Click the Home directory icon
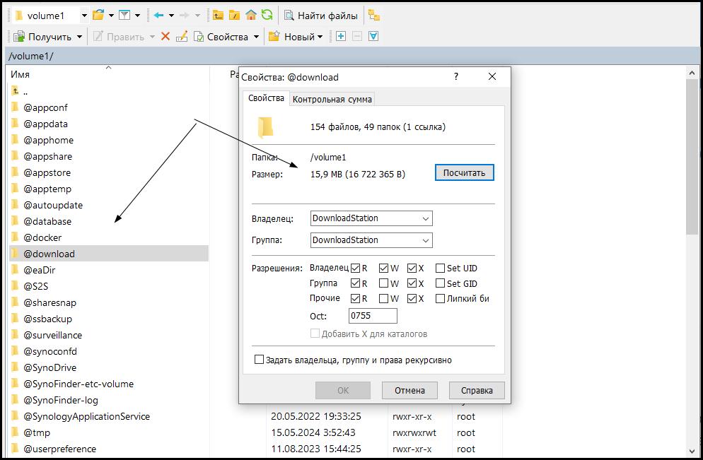703x460 pixels. 251,15
